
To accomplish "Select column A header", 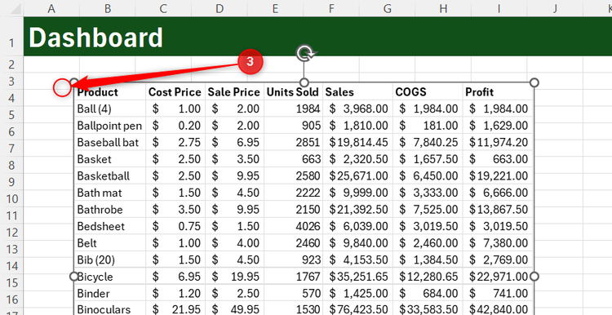I will click(51, 9).
